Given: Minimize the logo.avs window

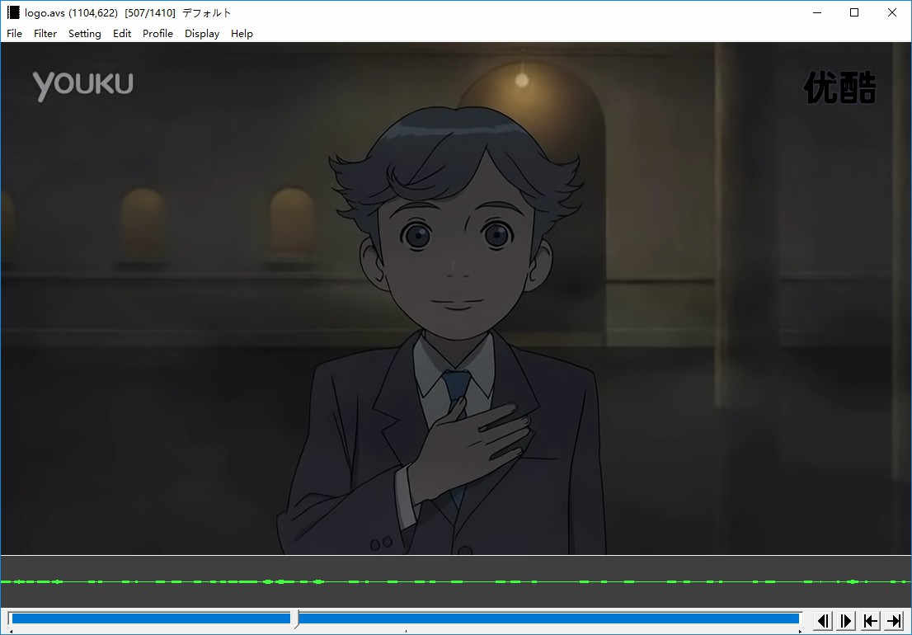Looking at the screenshot, I should pos(816,12).
